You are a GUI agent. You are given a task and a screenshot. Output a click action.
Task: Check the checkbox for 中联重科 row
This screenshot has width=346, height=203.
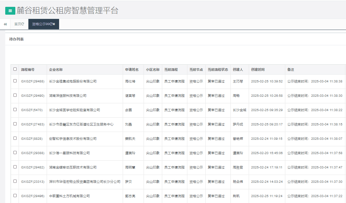14,196
